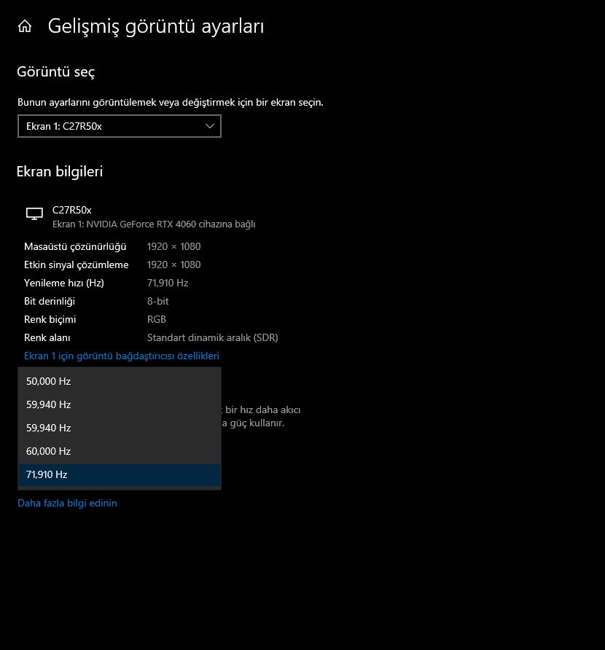Image resolution: width=605 pixels, height=650 pixels.
Task: Click the Home icon beside the title
Action: pyautogui.click(x=25, y=27)
